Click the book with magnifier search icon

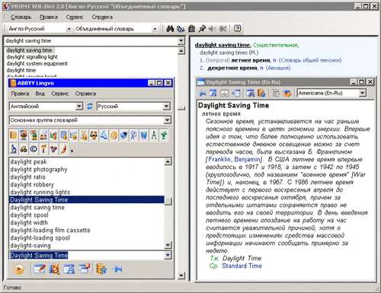coord(54,269)
